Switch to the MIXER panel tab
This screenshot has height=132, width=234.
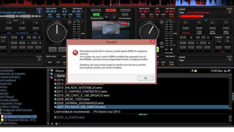pos(96,10)
